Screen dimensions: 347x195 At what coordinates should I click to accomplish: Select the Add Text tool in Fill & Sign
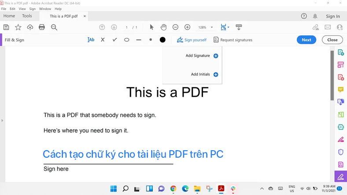[x=91, y=40]
